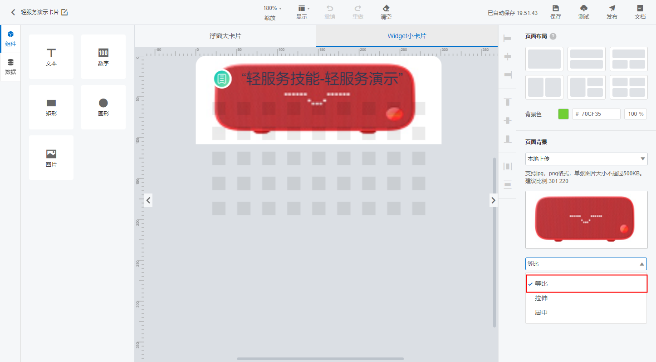
Task: Add a 圆形 circle component
Action: pos(103,107)
